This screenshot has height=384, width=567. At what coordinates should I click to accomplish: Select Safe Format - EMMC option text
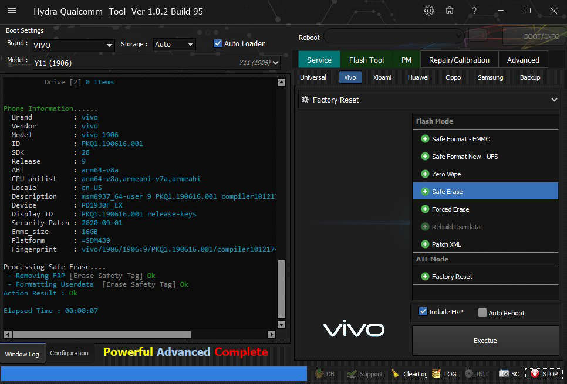[461, 139]
